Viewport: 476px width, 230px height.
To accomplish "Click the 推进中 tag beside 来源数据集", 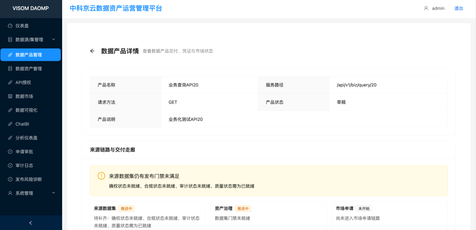I will point(126,208).
